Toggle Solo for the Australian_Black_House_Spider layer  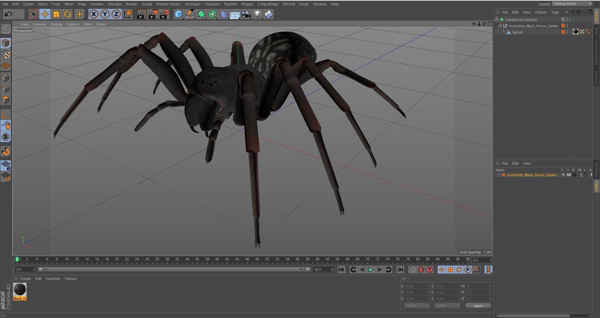[x=563, y=175]
